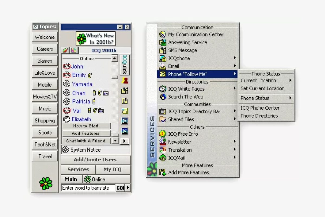Click the Translation icon in the menu
The height and width of the screenshot is (217, 325).
click(x=163, y=150)
